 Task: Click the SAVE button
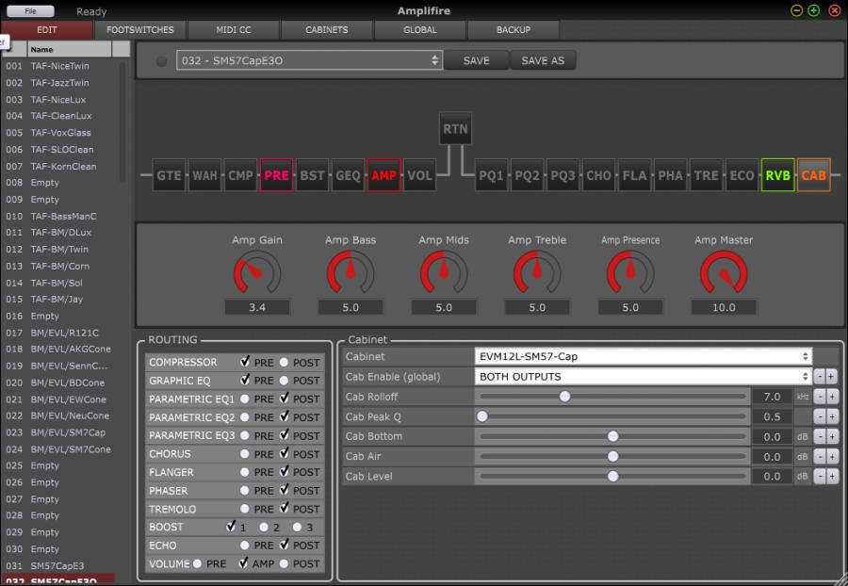pos(477,60)
